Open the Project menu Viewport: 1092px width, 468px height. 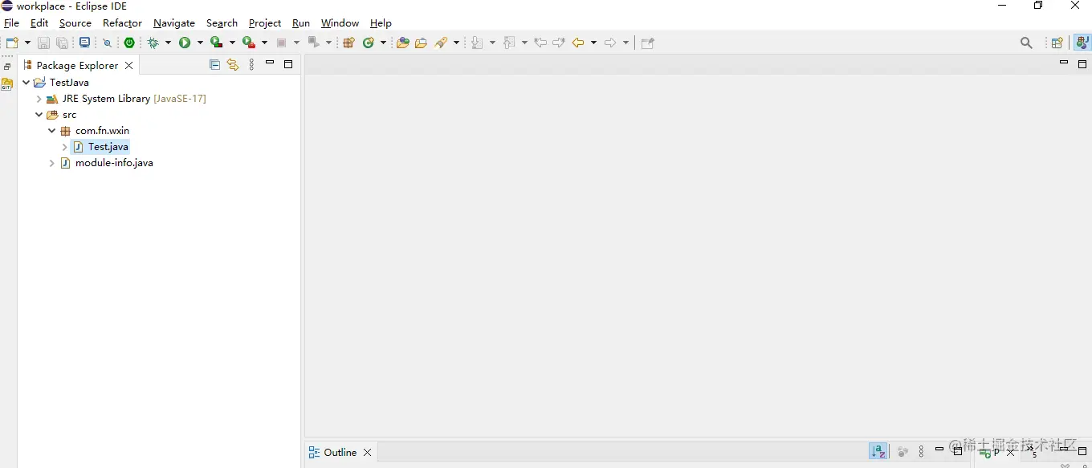tap(265, 23)
